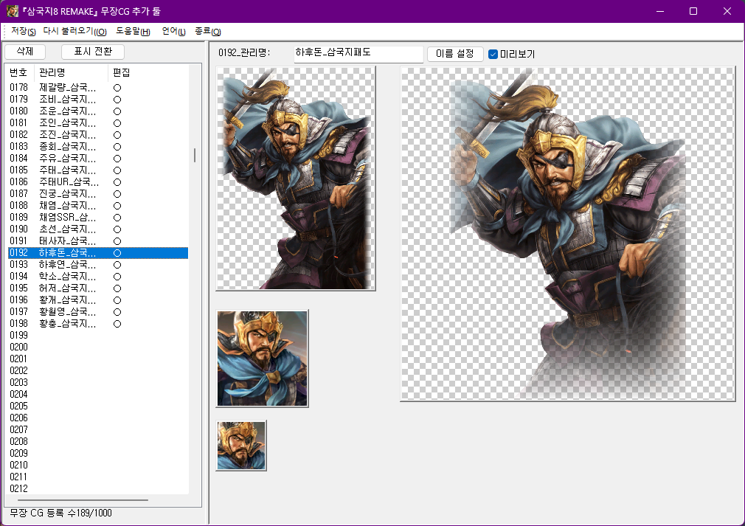Click edit circle for row 0198
This screenshot has height=526, width=745.
pos(117,324)
